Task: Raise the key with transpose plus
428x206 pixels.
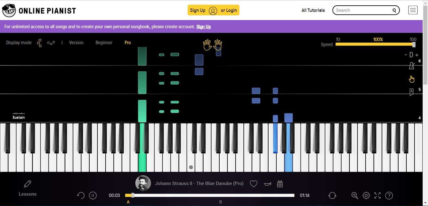Action: point(417,55)
